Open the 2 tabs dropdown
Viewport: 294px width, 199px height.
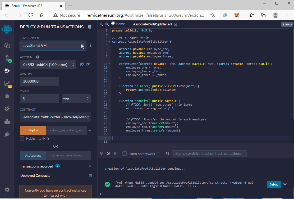287,24
